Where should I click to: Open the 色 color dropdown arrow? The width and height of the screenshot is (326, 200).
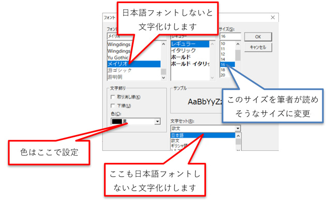click(158, 121)
